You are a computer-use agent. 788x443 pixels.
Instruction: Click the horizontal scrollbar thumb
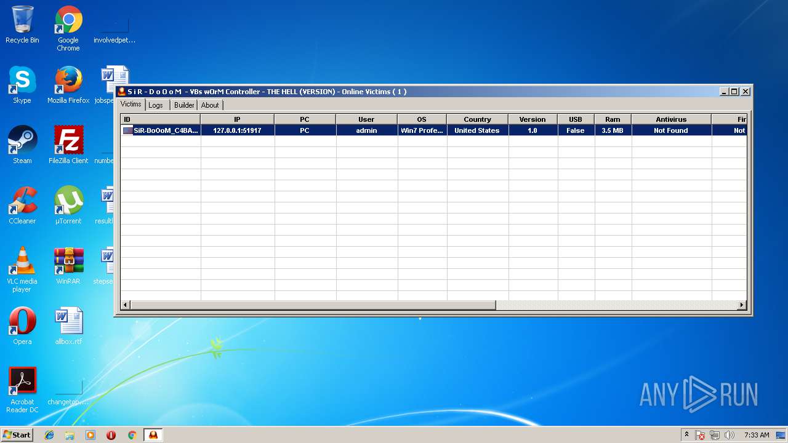[x=313, y=305]
